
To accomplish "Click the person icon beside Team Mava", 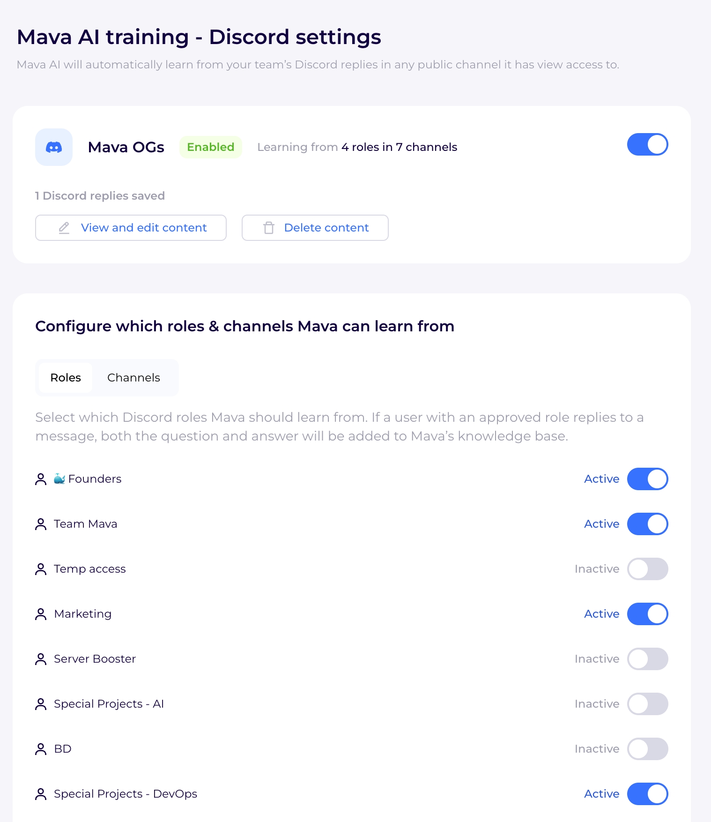I will click(41, 524).
